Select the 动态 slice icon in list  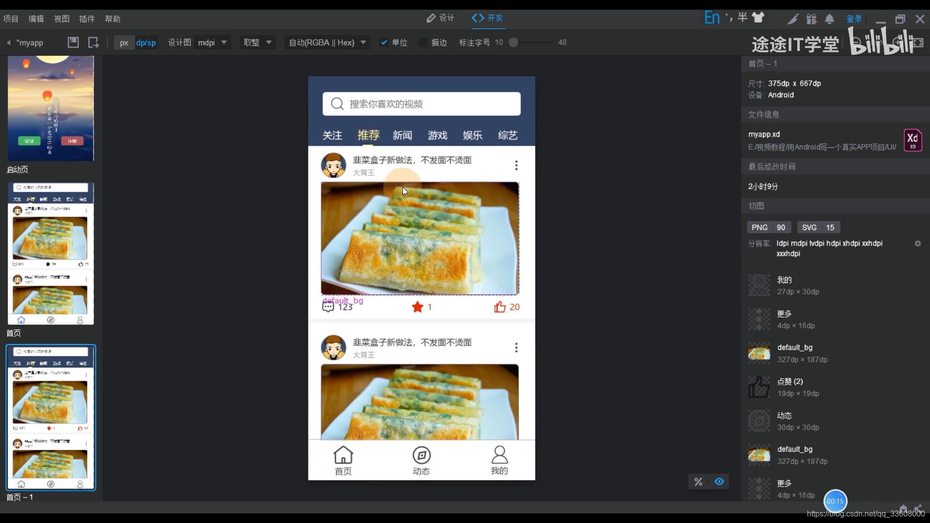tap(759, 421)
